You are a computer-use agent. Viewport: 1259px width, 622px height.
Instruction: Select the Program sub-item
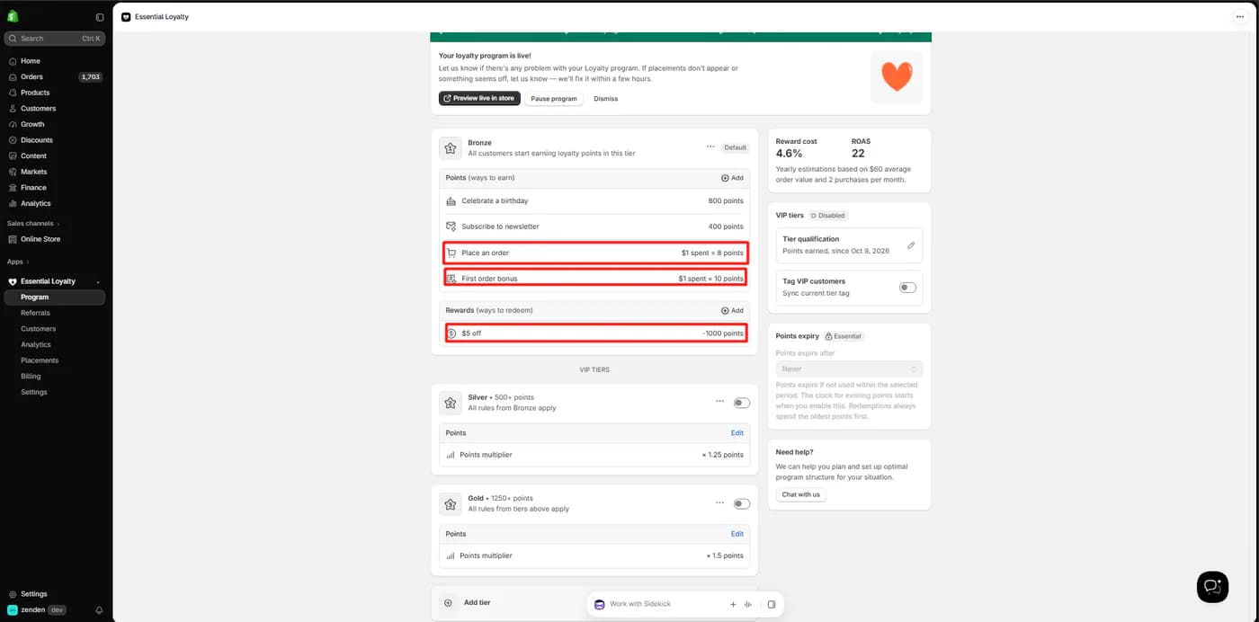tap(55, 298)
